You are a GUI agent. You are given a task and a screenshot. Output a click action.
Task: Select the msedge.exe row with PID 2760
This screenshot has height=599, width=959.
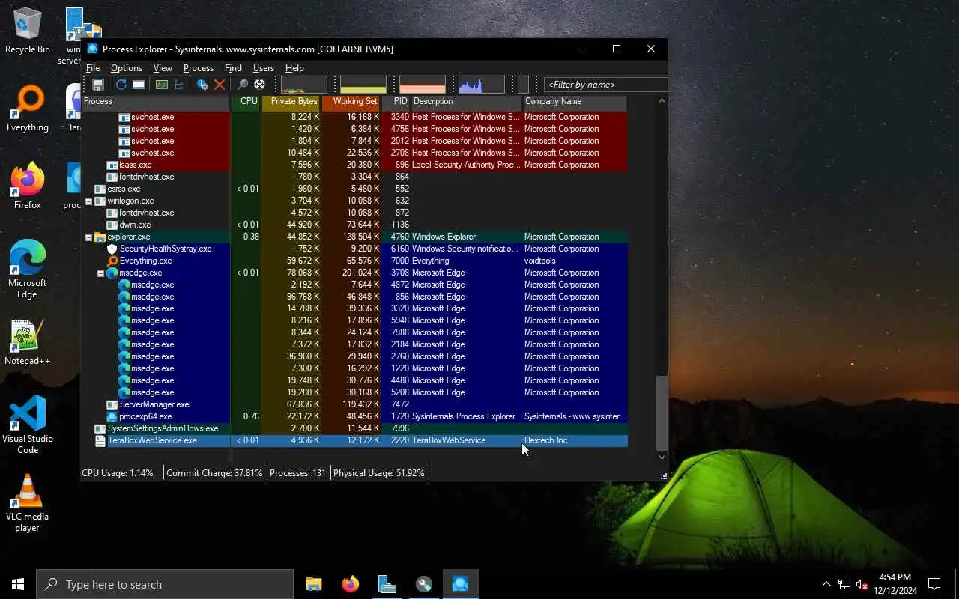click(354, 356)
